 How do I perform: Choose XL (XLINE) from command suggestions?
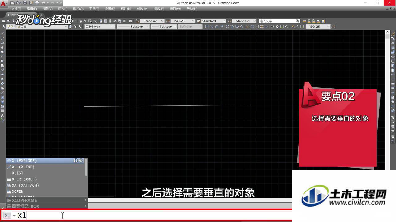(45, 167)
